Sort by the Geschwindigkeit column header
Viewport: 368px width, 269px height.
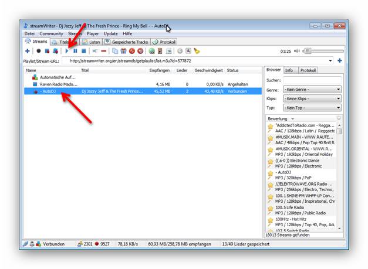pyautogui.click(x=208, y=70)
